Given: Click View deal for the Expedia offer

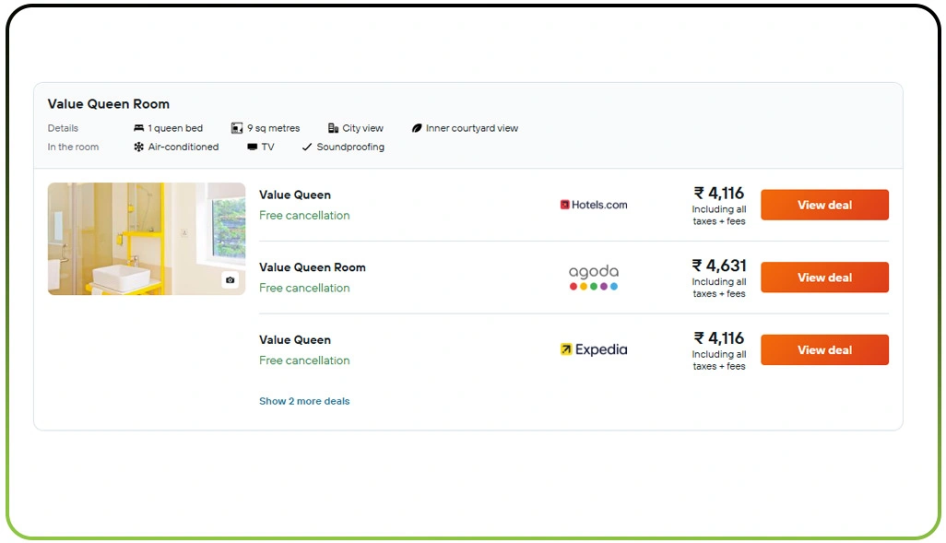Looking at the screenshot, I should [823, 349].
